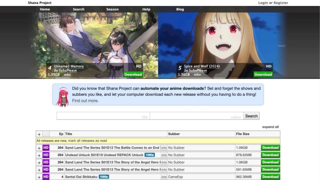The height and width of the screenshot is (180, 320).
Task: Go to the next banner slide
Action: click(x=282, y=46)
